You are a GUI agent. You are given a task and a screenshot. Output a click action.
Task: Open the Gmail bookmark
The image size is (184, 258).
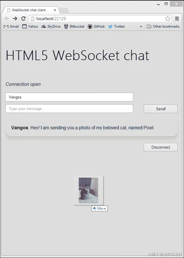tap(11, 26)
